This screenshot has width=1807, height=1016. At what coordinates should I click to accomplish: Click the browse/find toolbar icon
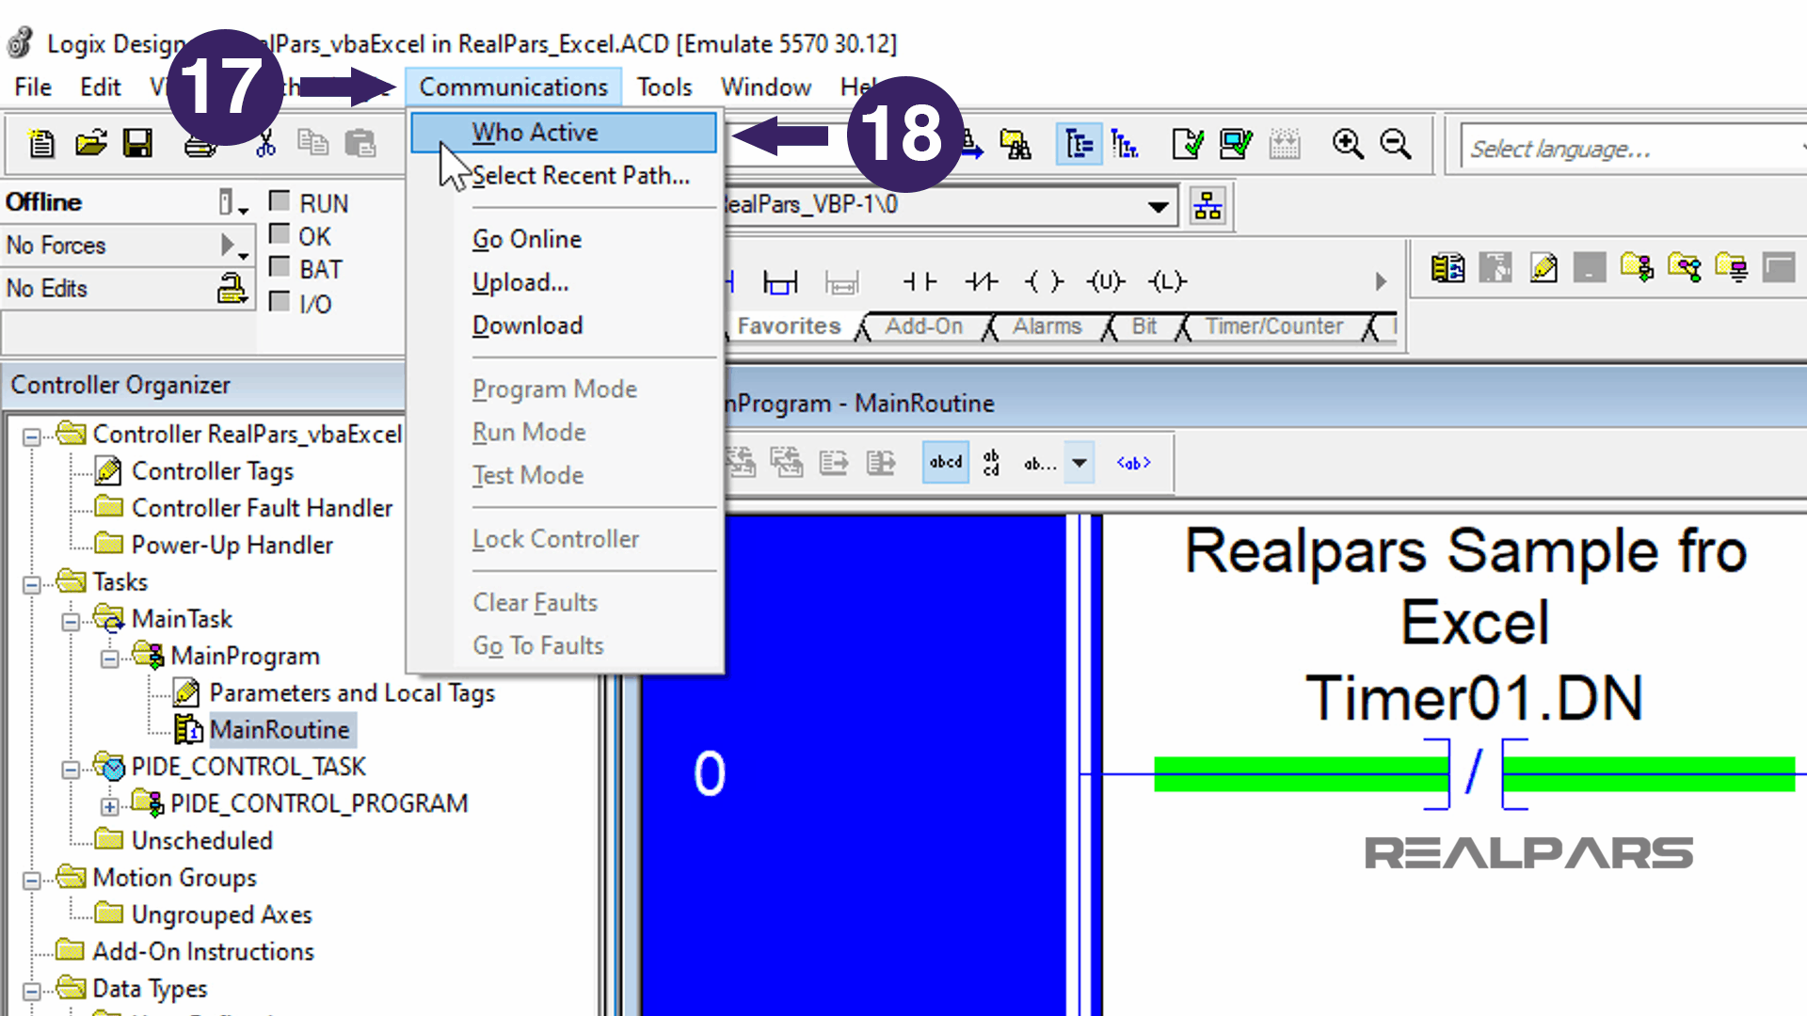1015,144
